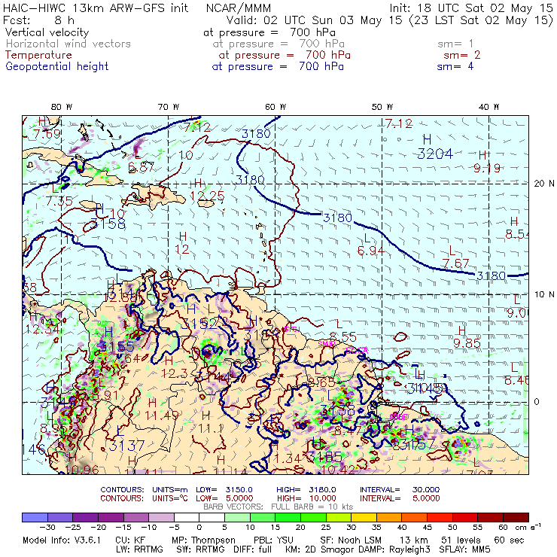
Task: Click the 'LOW= 3150.0' contour value
Action: [x=224, y=490]
